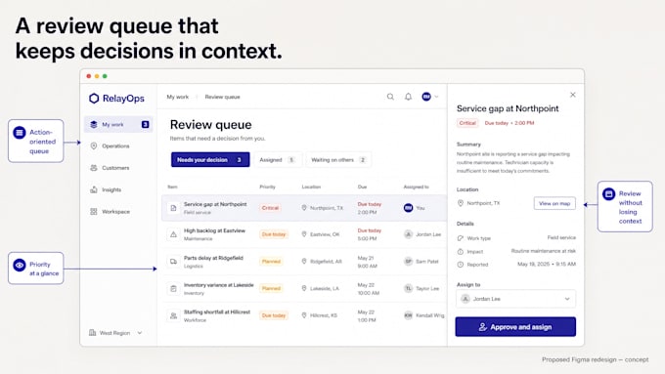Image resolution: width=665 pixels, height=374 pixels.
Task: Click the West Region building icon
Action: [93, 332]
